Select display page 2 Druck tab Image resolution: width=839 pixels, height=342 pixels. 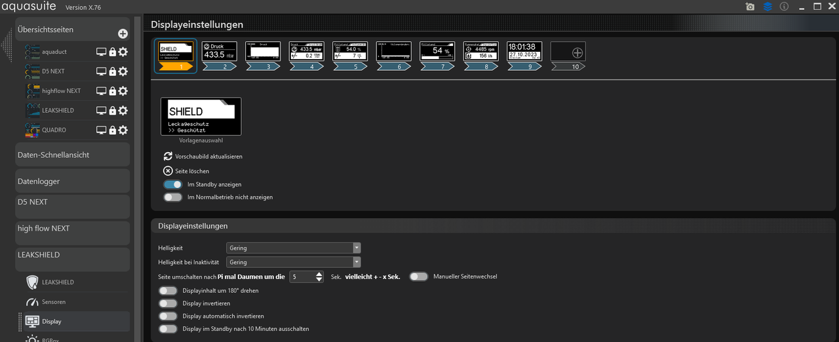pyautogui.click(x=220, y=56)
